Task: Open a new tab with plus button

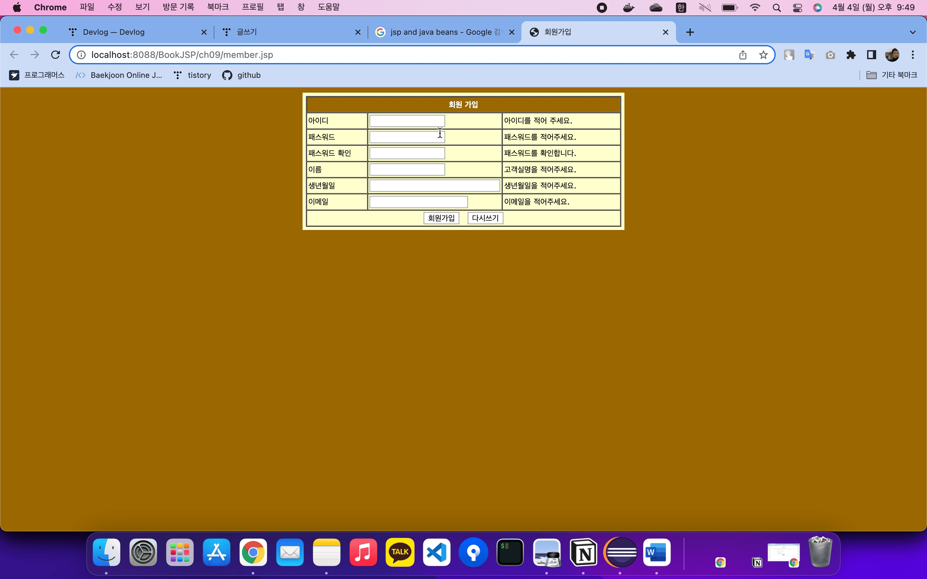Action: click(690, 32)
